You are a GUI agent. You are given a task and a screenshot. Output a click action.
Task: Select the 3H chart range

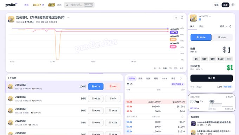(x=160, y=68)
